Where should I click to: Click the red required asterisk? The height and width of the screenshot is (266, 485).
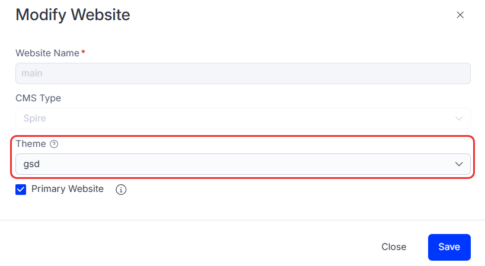83,52
